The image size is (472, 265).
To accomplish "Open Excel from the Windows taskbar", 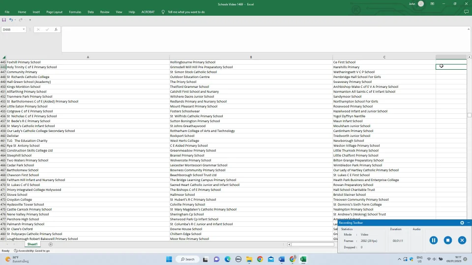I will tap(303, 259).
